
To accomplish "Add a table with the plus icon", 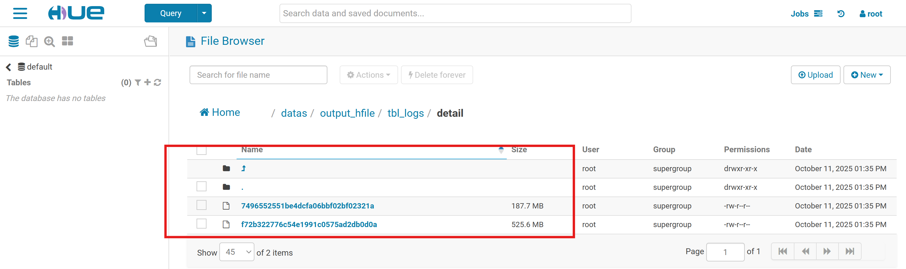I will tap(147, 82).
